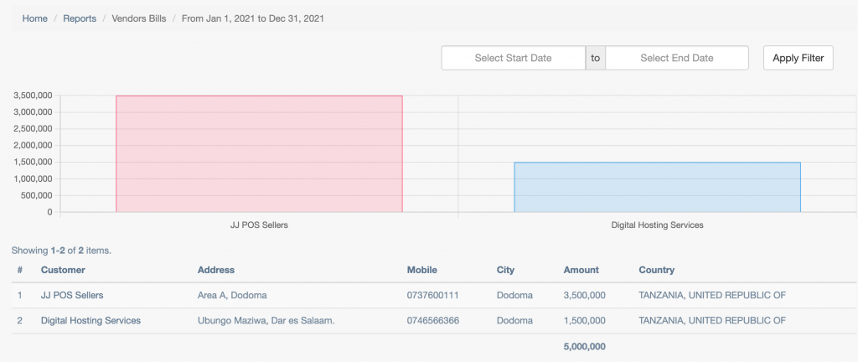The image size is (858, 362).
Task: Sort table by Amount column header
Action: pos(581,270)
